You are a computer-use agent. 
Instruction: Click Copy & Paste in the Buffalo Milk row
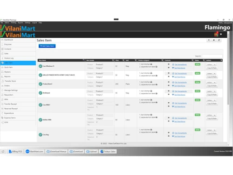pyautogui.click(x=212, y=119)
